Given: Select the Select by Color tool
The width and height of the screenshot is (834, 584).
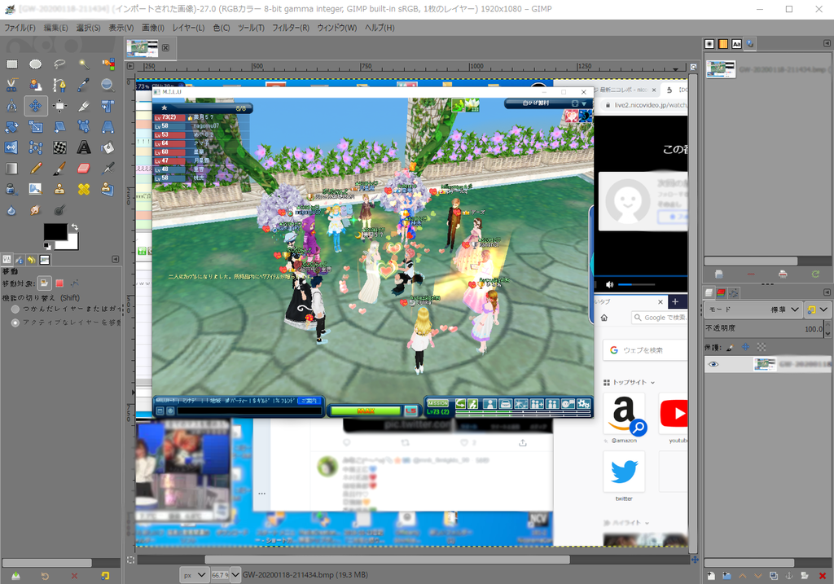Looking at the screenshot, I should (108, 64).
